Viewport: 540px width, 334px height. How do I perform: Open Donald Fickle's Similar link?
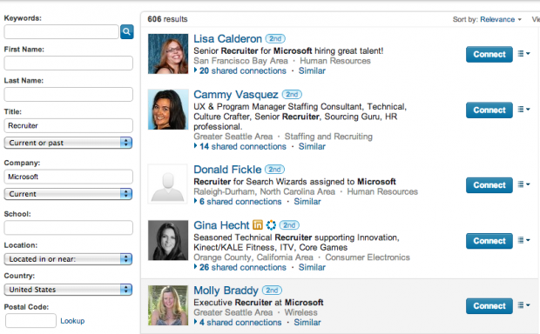307,202
